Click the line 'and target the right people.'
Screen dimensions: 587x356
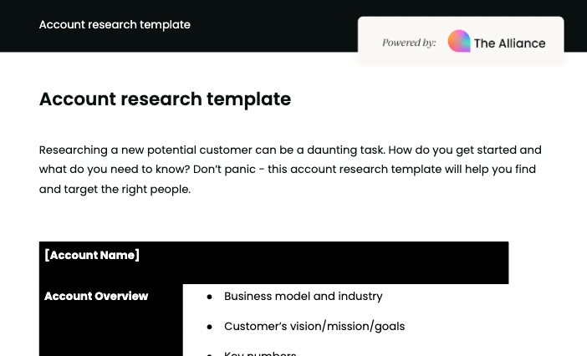[x=115, y=189]
